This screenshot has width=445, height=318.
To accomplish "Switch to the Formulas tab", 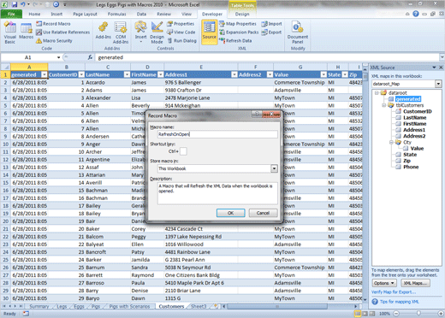I will (117, 14).
